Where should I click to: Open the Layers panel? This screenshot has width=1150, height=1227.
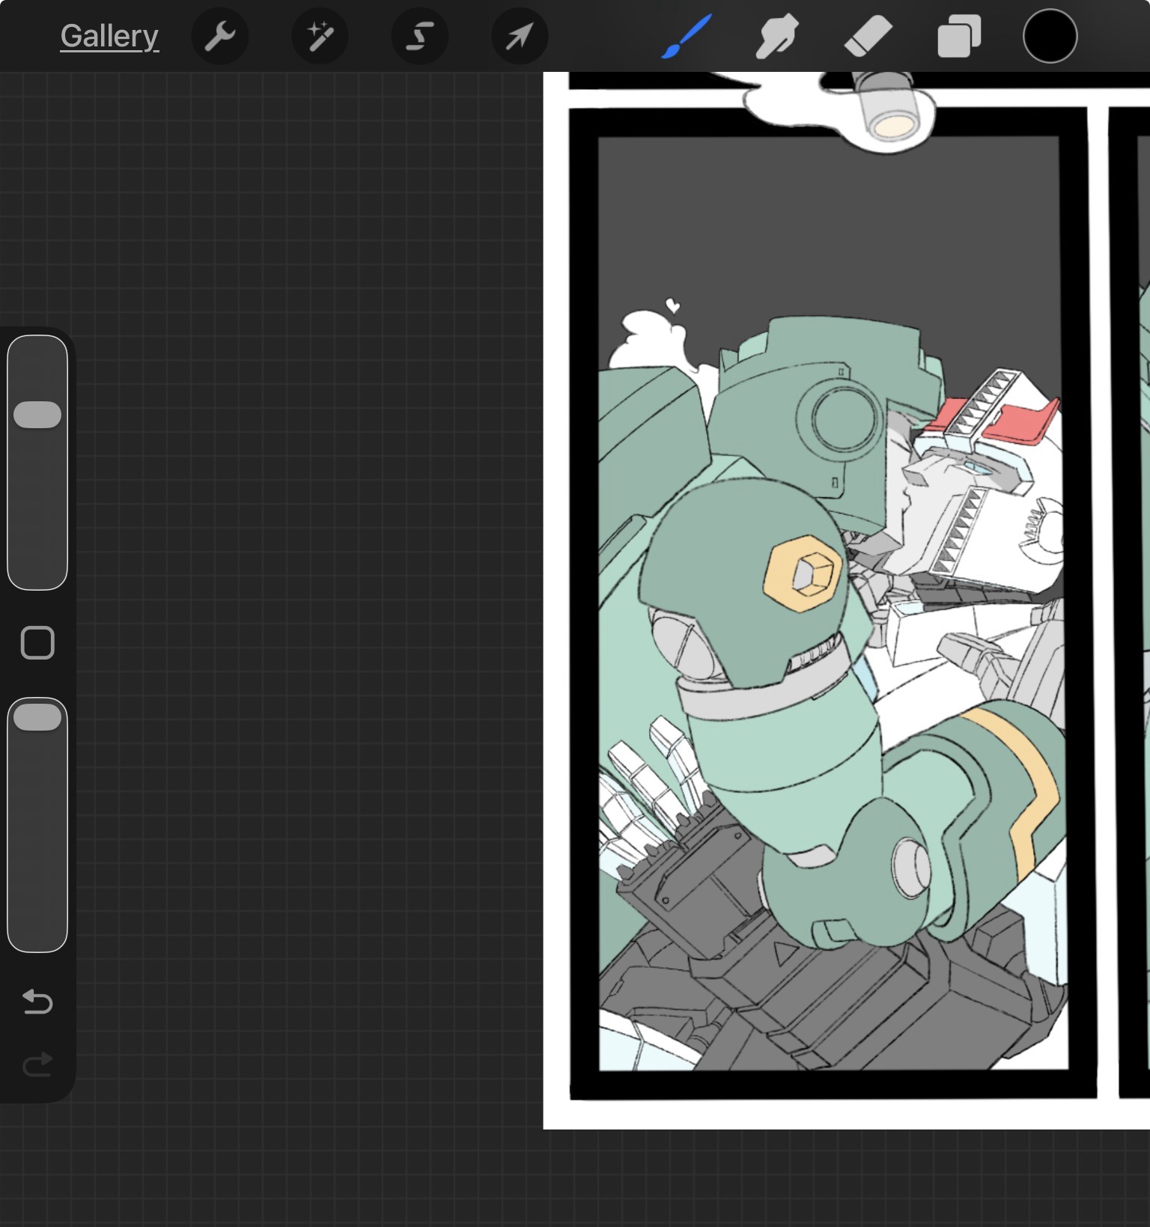pos(959,36)
